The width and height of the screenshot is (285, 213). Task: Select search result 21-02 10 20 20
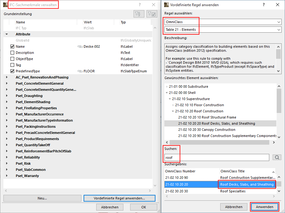pyautogui.click(x=220, y=184)
